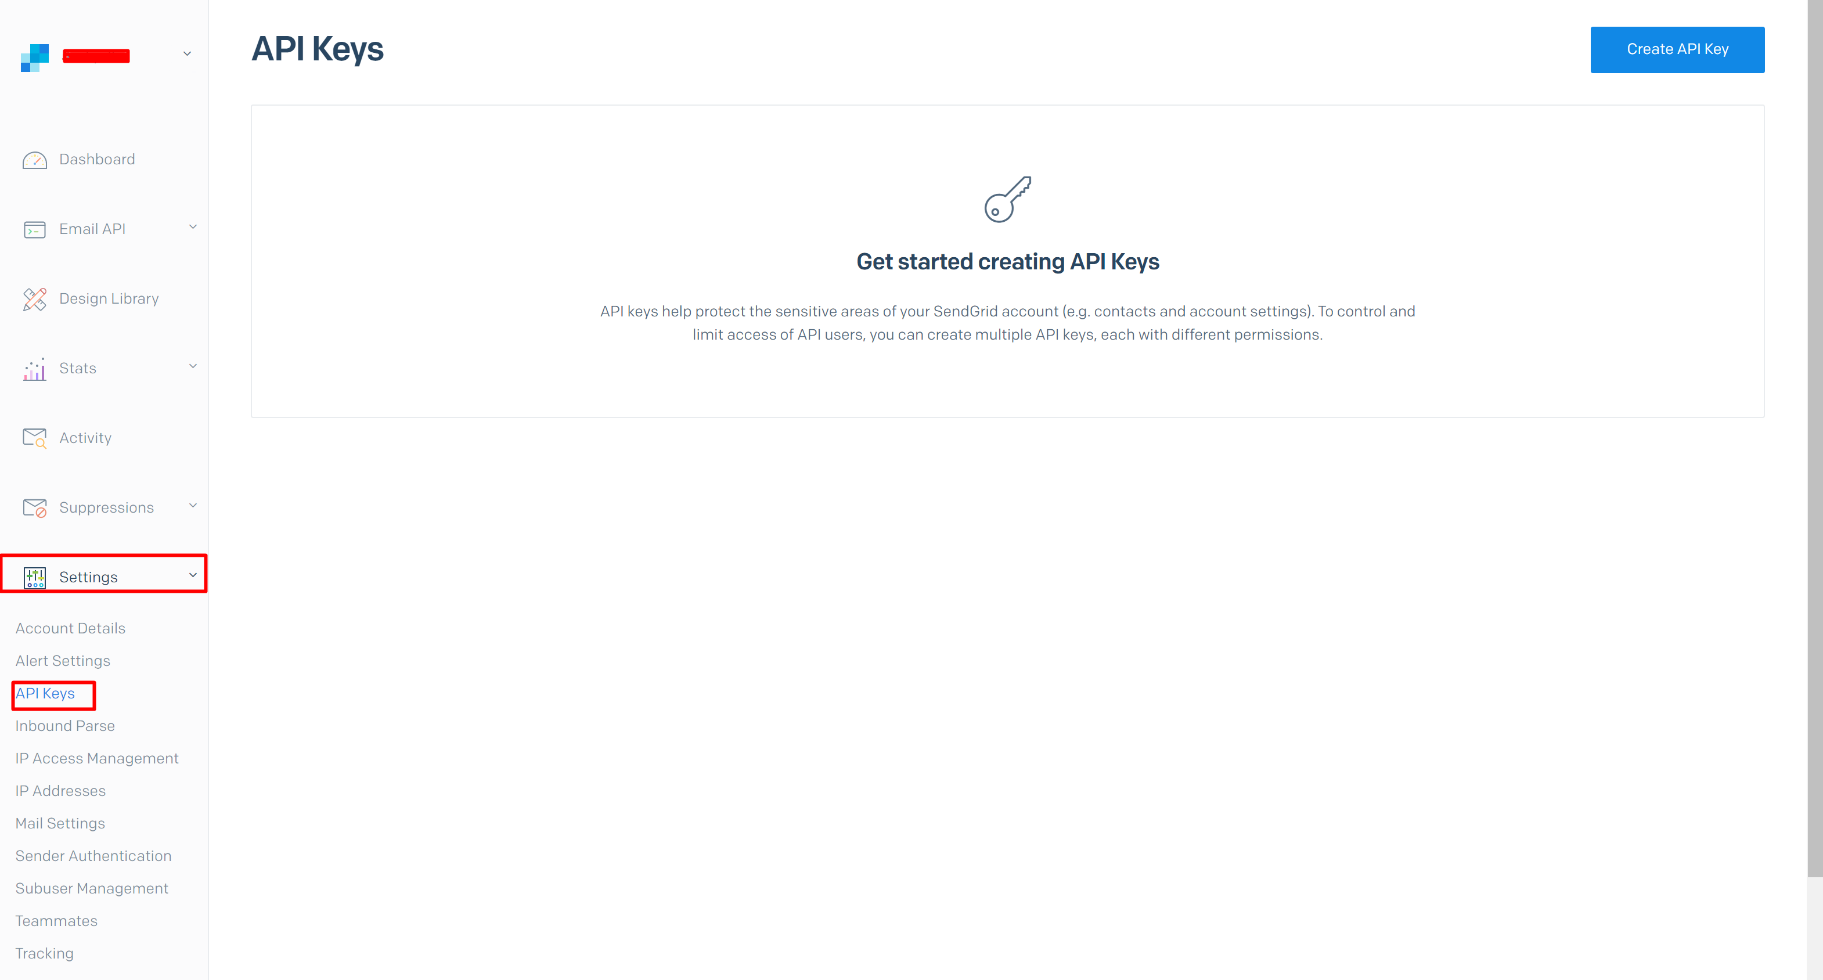Open IP Access Management settings
This screenshot has width=1823, height=980.
96,758
